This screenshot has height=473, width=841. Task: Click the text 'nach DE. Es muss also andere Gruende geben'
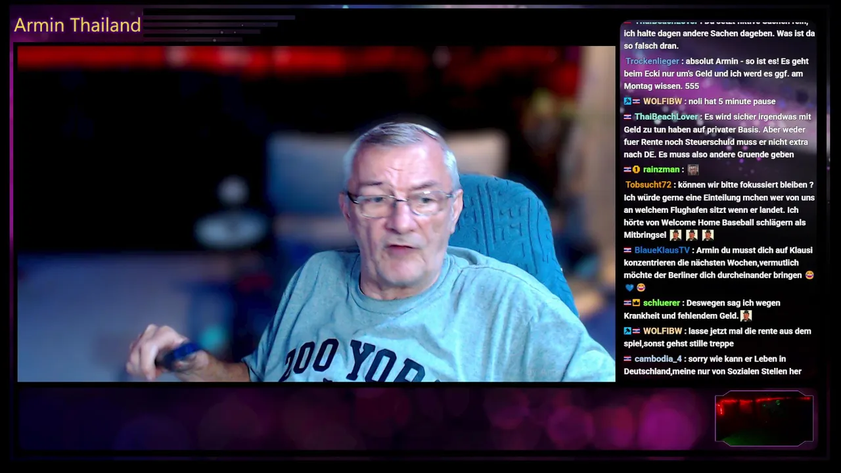[709, 155]
